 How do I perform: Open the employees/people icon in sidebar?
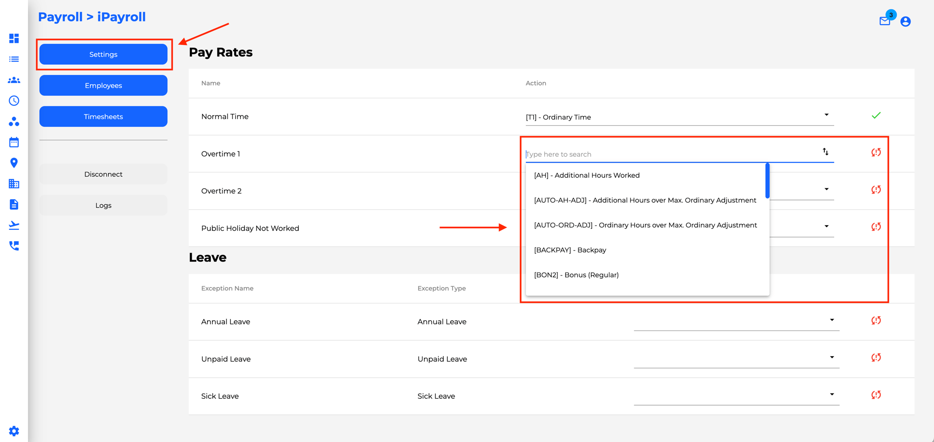click(x=14, y=80)
